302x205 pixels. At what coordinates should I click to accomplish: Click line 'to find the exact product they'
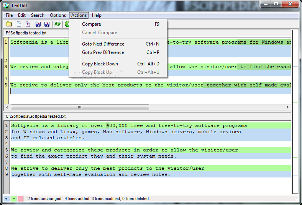[151, 156]
